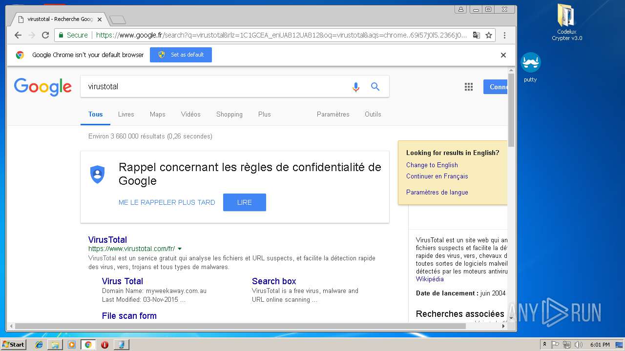This screenshot has width=625, height=351.
Task: Start voice search with the microphone icon
Action: click(355, 87)
